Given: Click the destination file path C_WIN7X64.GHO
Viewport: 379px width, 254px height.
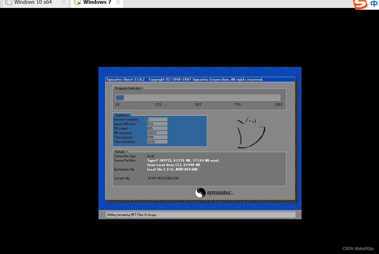Looking at the screenshot, I should [x=172, y=170].
